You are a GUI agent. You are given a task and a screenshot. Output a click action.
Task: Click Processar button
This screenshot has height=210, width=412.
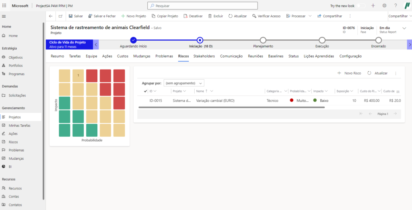(x=296, y=16)
